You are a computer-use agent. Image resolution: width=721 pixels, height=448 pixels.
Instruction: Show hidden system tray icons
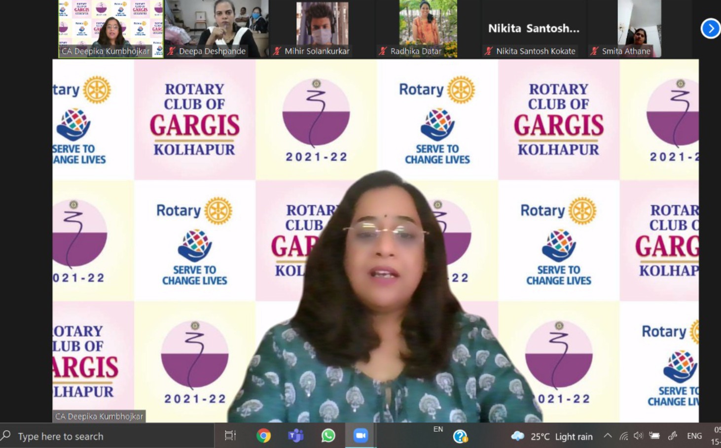tap(608, 436)
